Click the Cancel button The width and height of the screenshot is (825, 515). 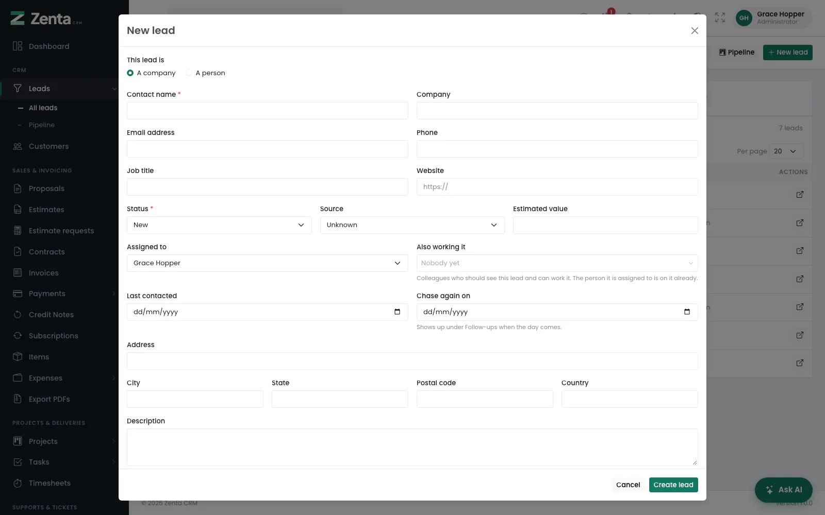628,485
